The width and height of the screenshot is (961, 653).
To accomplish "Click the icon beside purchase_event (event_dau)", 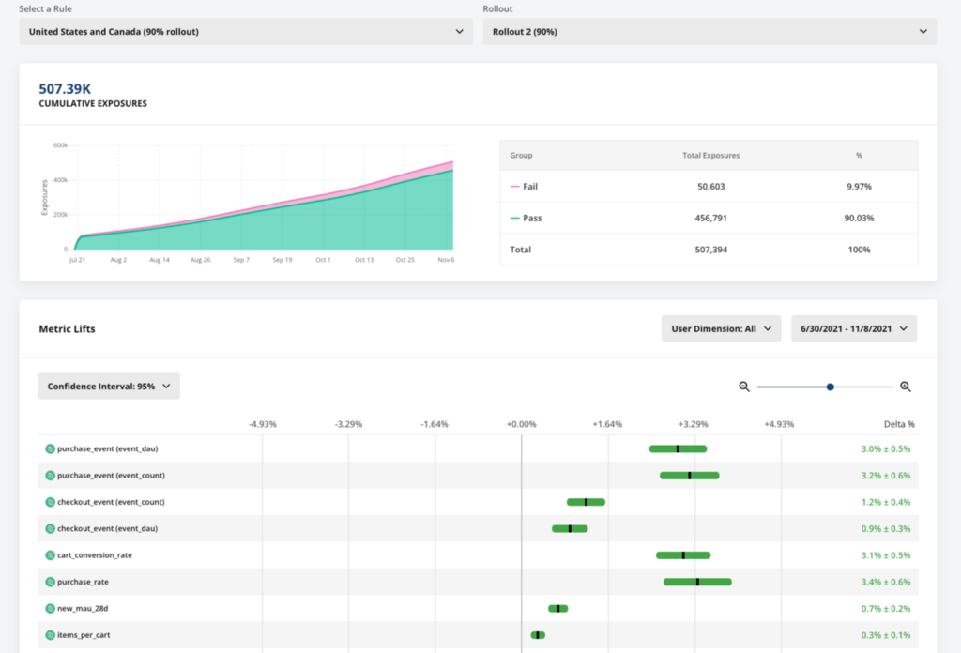I will (51, 449).
